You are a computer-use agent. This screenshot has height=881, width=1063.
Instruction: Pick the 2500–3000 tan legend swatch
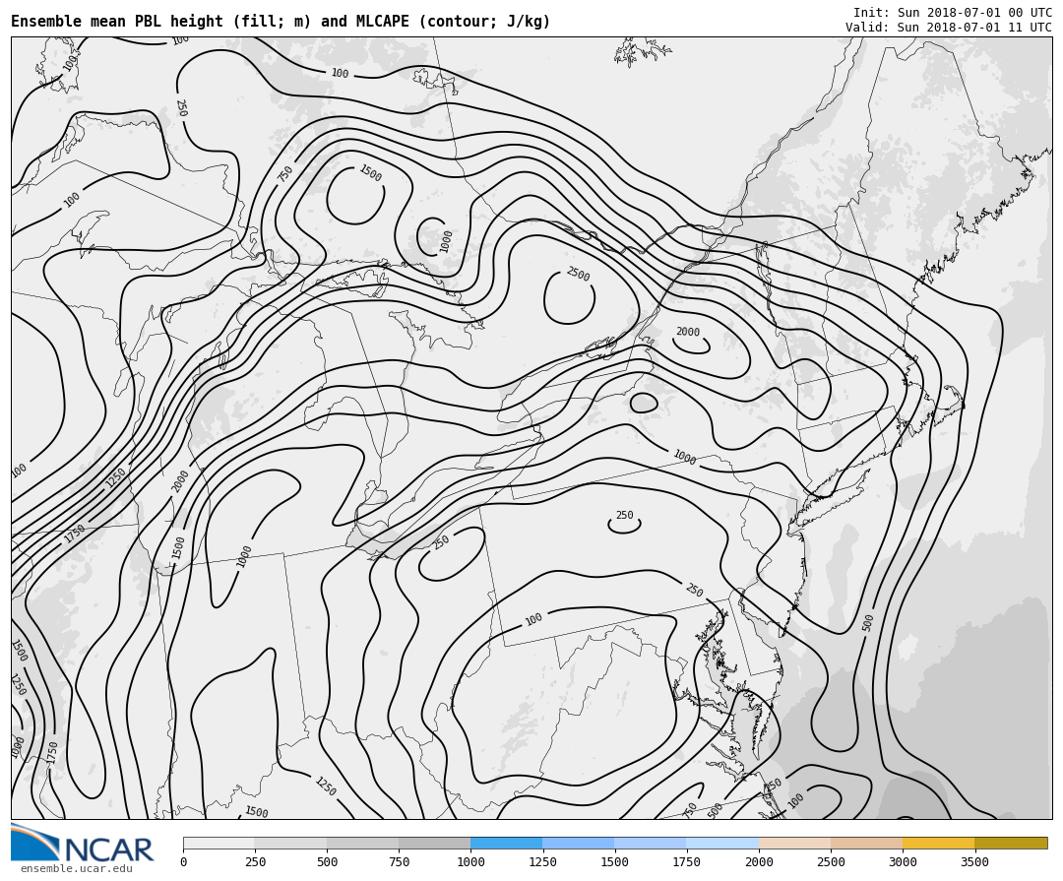click(x=867, y=843)
